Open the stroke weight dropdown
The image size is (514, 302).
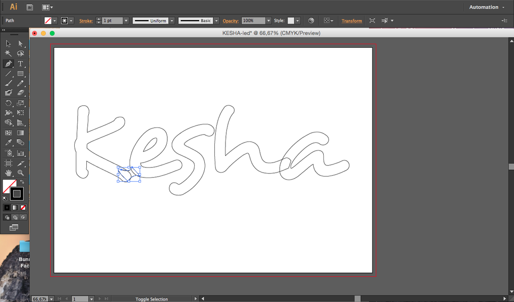click(x=126, y=21)
